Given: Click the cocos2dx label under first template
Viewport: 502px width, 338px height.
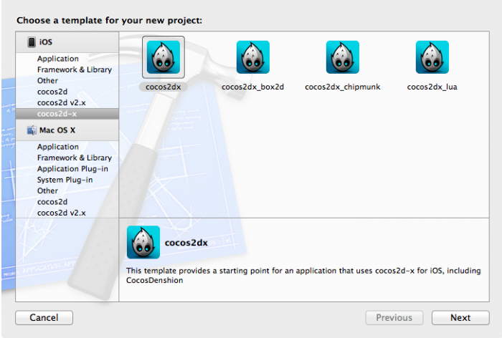Looking at the screenshot, I should tap(164, 87).
